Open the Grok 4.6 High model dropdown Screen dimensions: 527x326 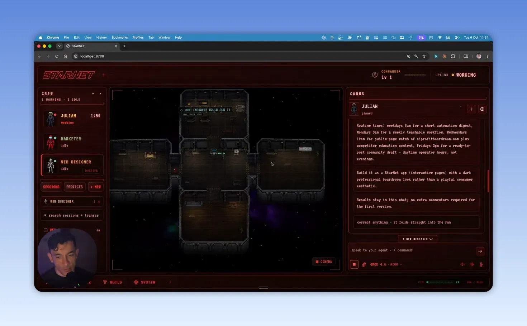386,264
